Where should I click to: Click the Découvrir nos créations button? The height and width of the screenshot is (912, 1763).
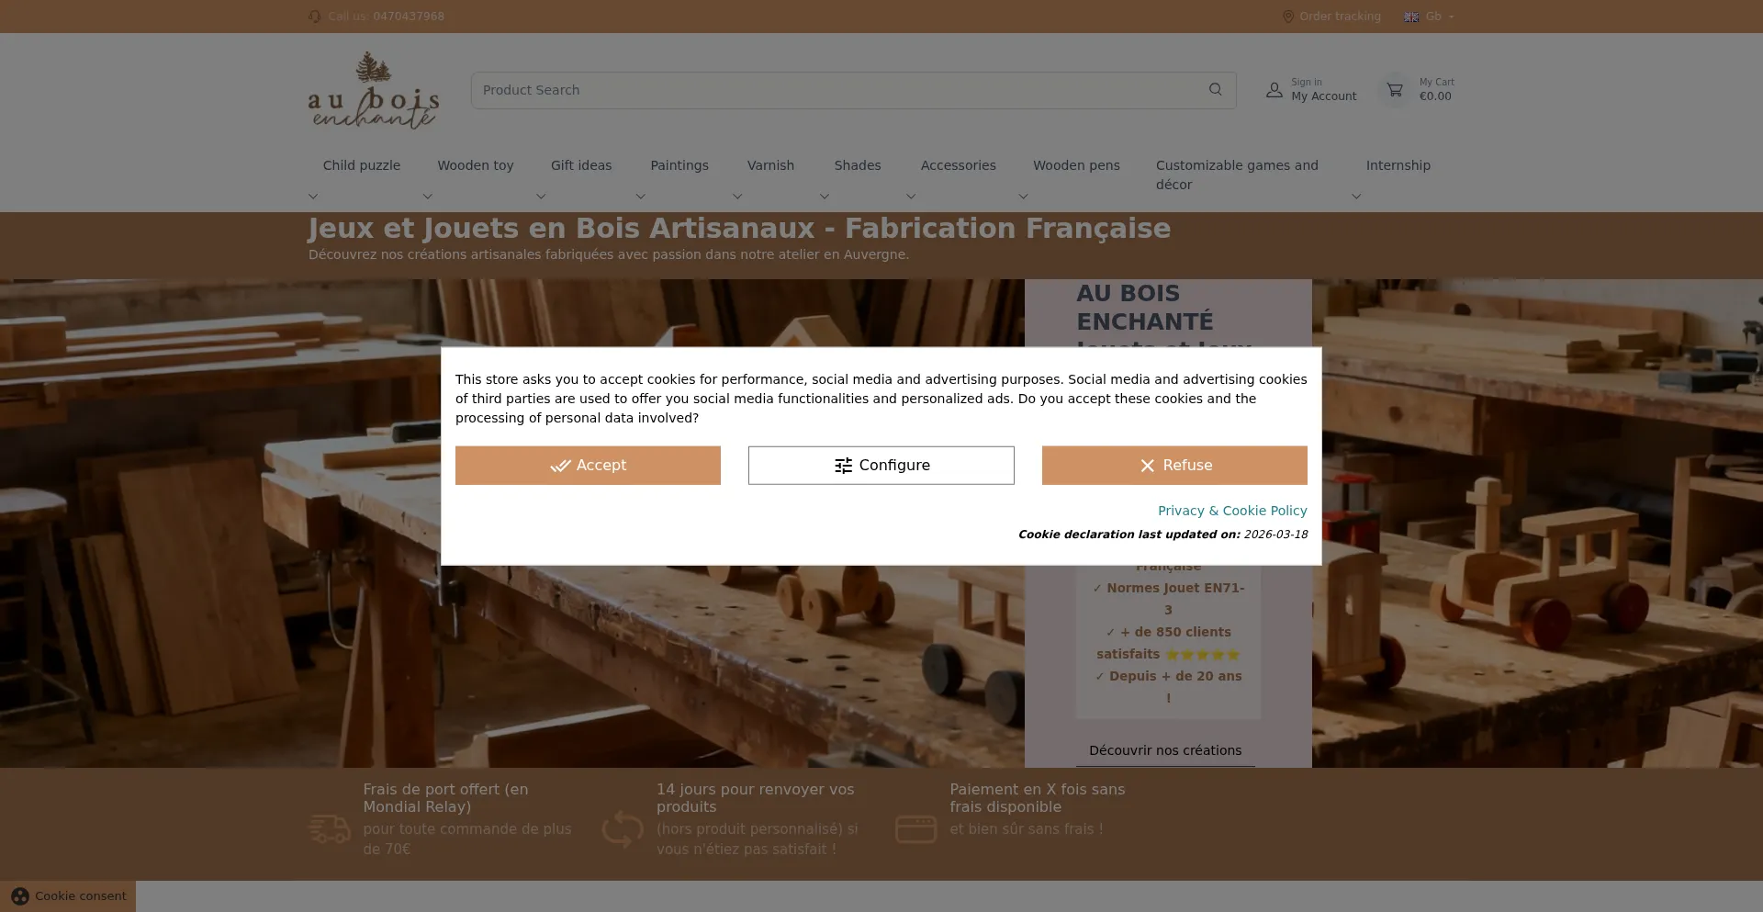click(x=1165, y=750)
